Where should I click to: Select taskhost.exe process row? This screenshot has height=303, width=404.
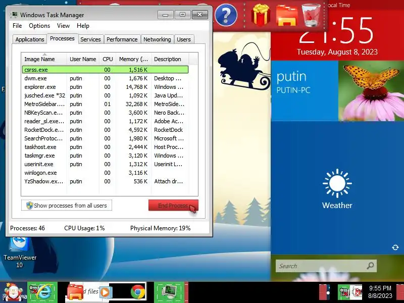point(105,147)
